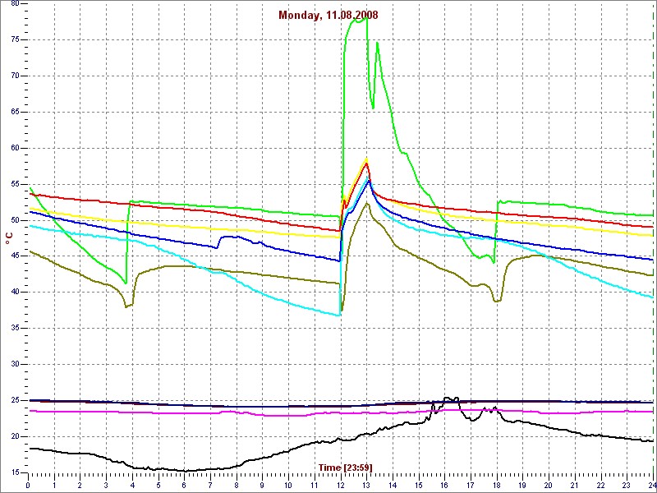Click hour 5 on the time axis
The height and width of the screenshot is (493, 657).
point(159,486)
